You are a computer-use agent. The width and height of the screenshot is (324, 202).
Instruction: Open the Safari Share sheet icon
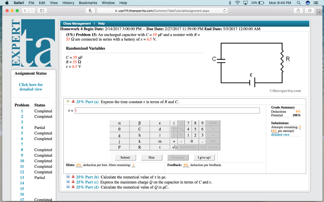(x=298, y=10)
